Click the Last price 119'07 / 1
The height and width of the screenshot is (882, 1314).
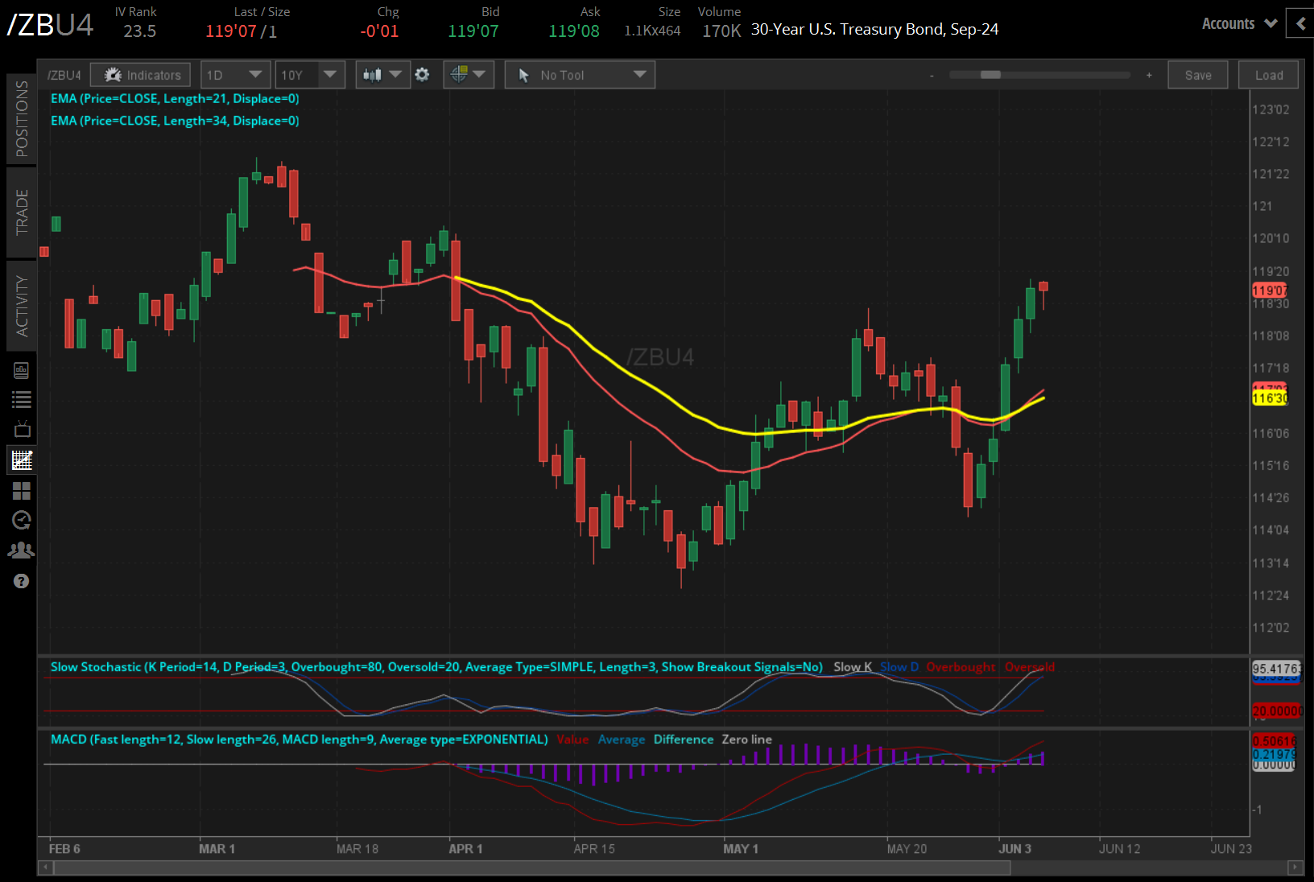pyautogui.click(x=242, y=31)
